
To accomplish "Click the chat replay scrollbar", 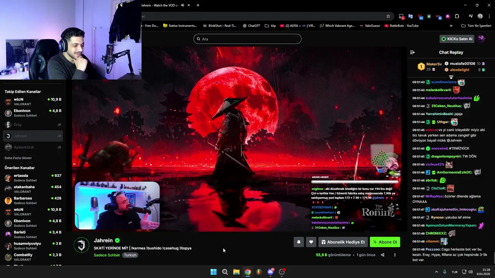I will click(x=493, y=258).
